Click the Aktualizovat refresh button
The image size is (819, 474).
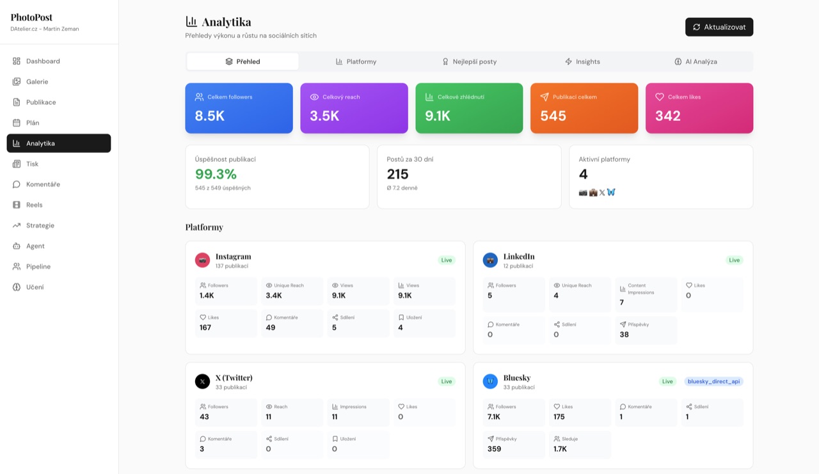pos(719,27)
